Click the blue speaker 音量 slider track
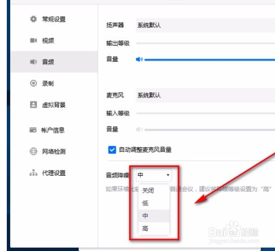 209,59
